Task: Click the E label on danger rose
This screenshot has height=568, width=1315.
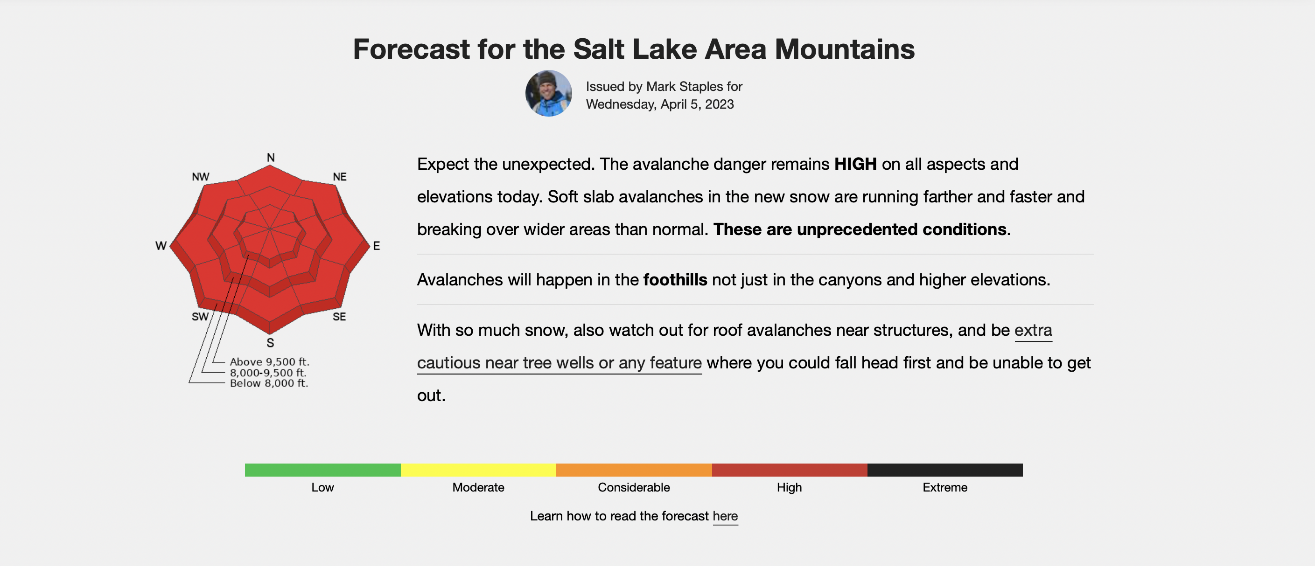Action: (x=377, y=246)
